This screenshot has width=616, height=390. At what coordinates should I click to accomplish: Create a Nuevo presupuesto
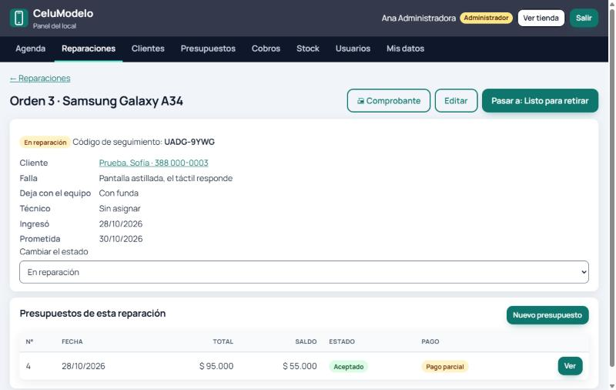coord(547,315)
